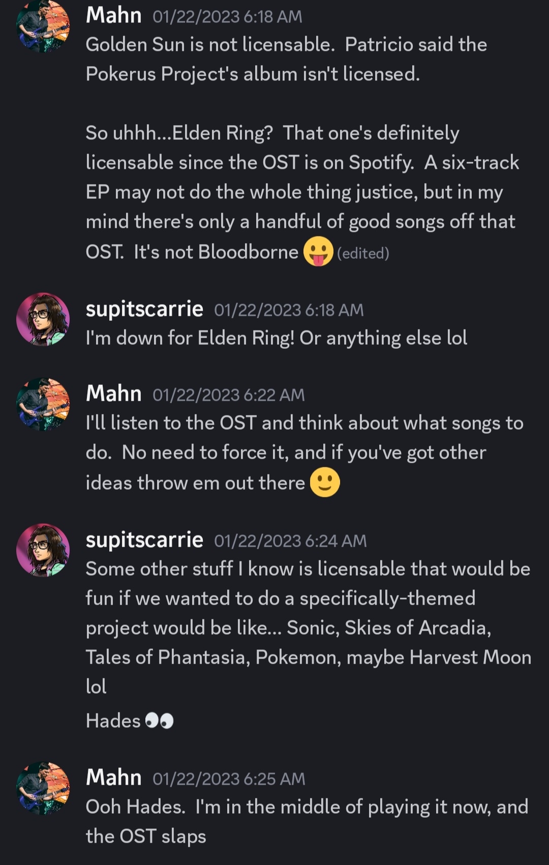Select the "Ooh Hades" message text
Image resolution: width=549 pixels, height=865 pixels.
307,821
